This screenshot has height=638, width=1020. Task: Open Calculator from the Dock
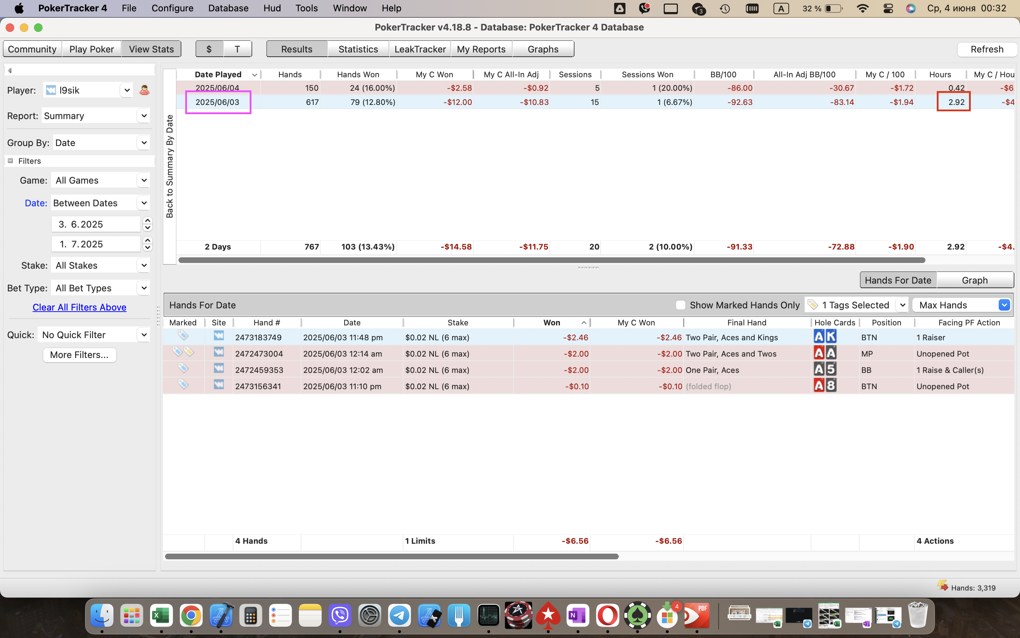(251, 616)
